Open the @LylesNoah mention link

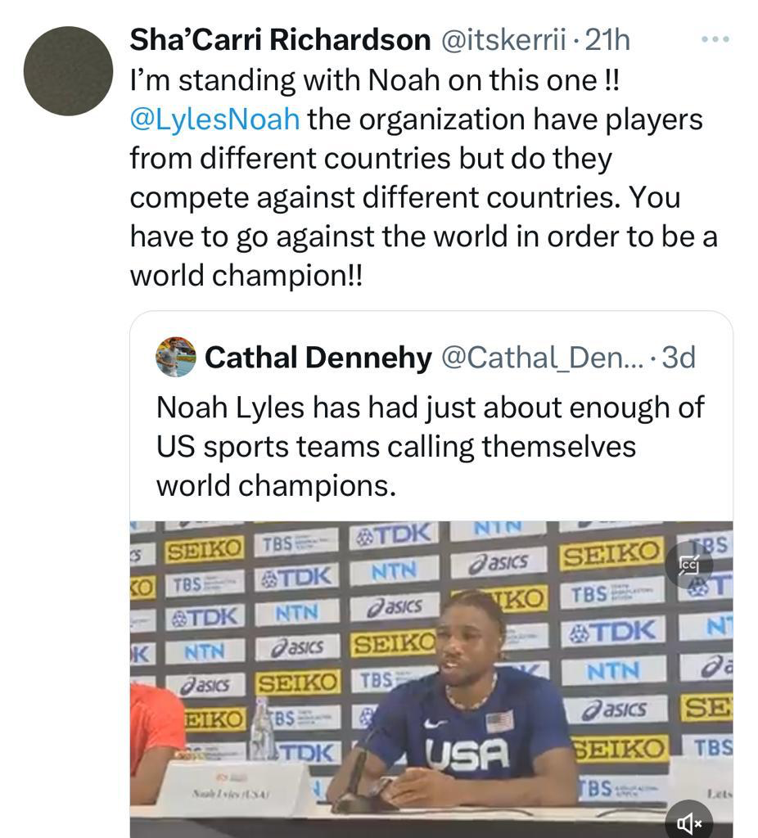pos(214,119)
